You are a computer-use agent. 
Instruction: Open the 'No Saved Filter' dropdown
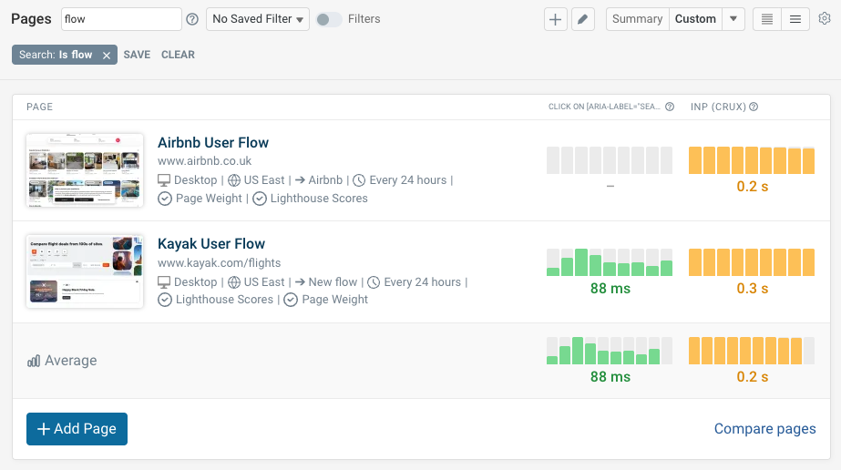258,19
